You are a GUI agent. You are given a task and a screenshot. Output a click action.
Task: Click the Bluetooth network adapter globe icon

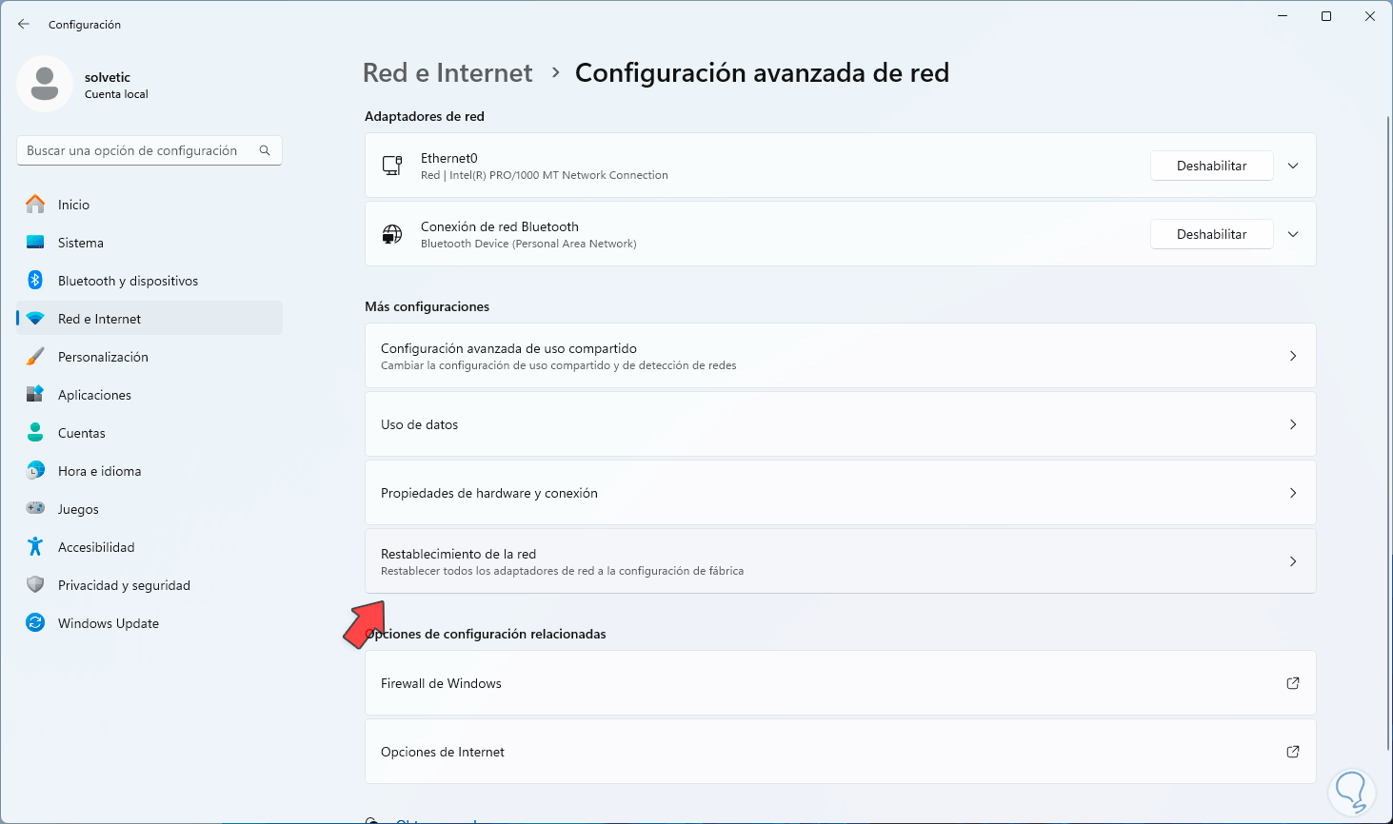tap(391, 233)
